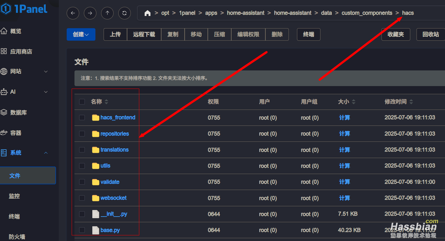Click the translations folder icon
The image size is (445, 241).
(x=95, y=150)
